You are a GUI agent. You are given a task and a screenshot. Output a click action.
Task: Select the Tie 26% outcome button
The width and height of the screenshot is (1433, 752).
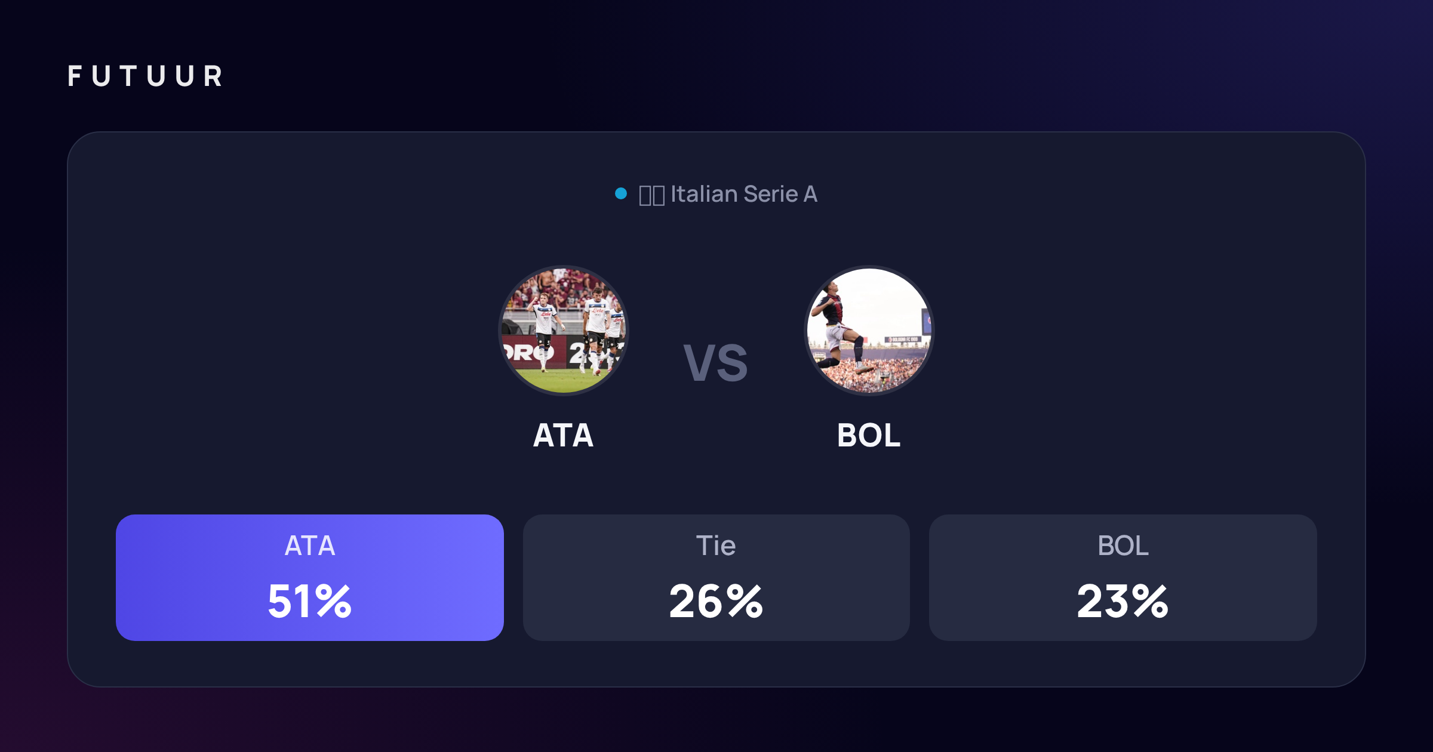[x=716, y=578]
